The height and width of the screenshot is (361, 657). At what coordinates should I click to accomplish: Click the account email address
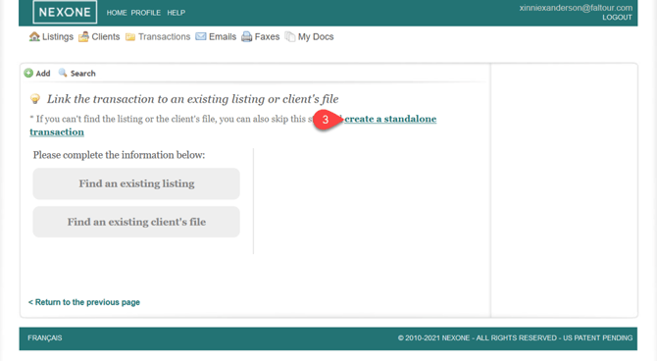coord(576,8)
